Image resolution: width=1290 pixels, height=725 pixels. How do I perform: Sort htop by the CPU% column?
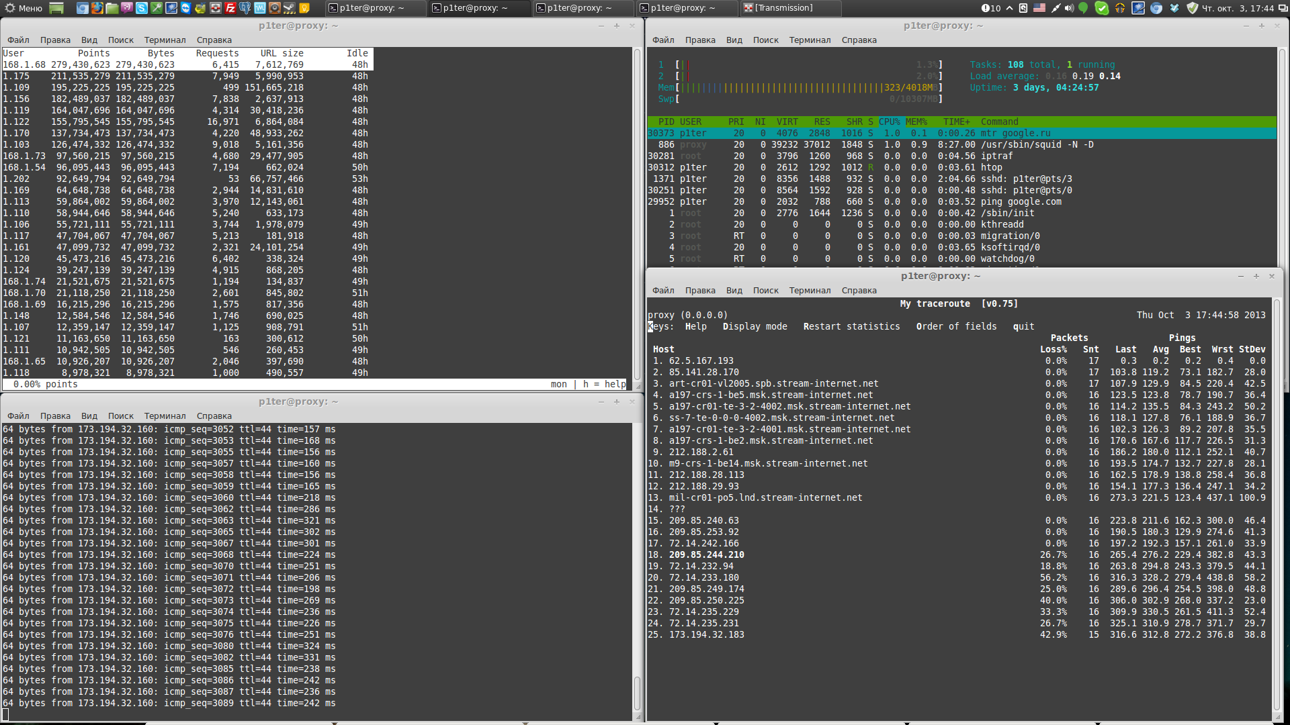(x=889, y=122)
